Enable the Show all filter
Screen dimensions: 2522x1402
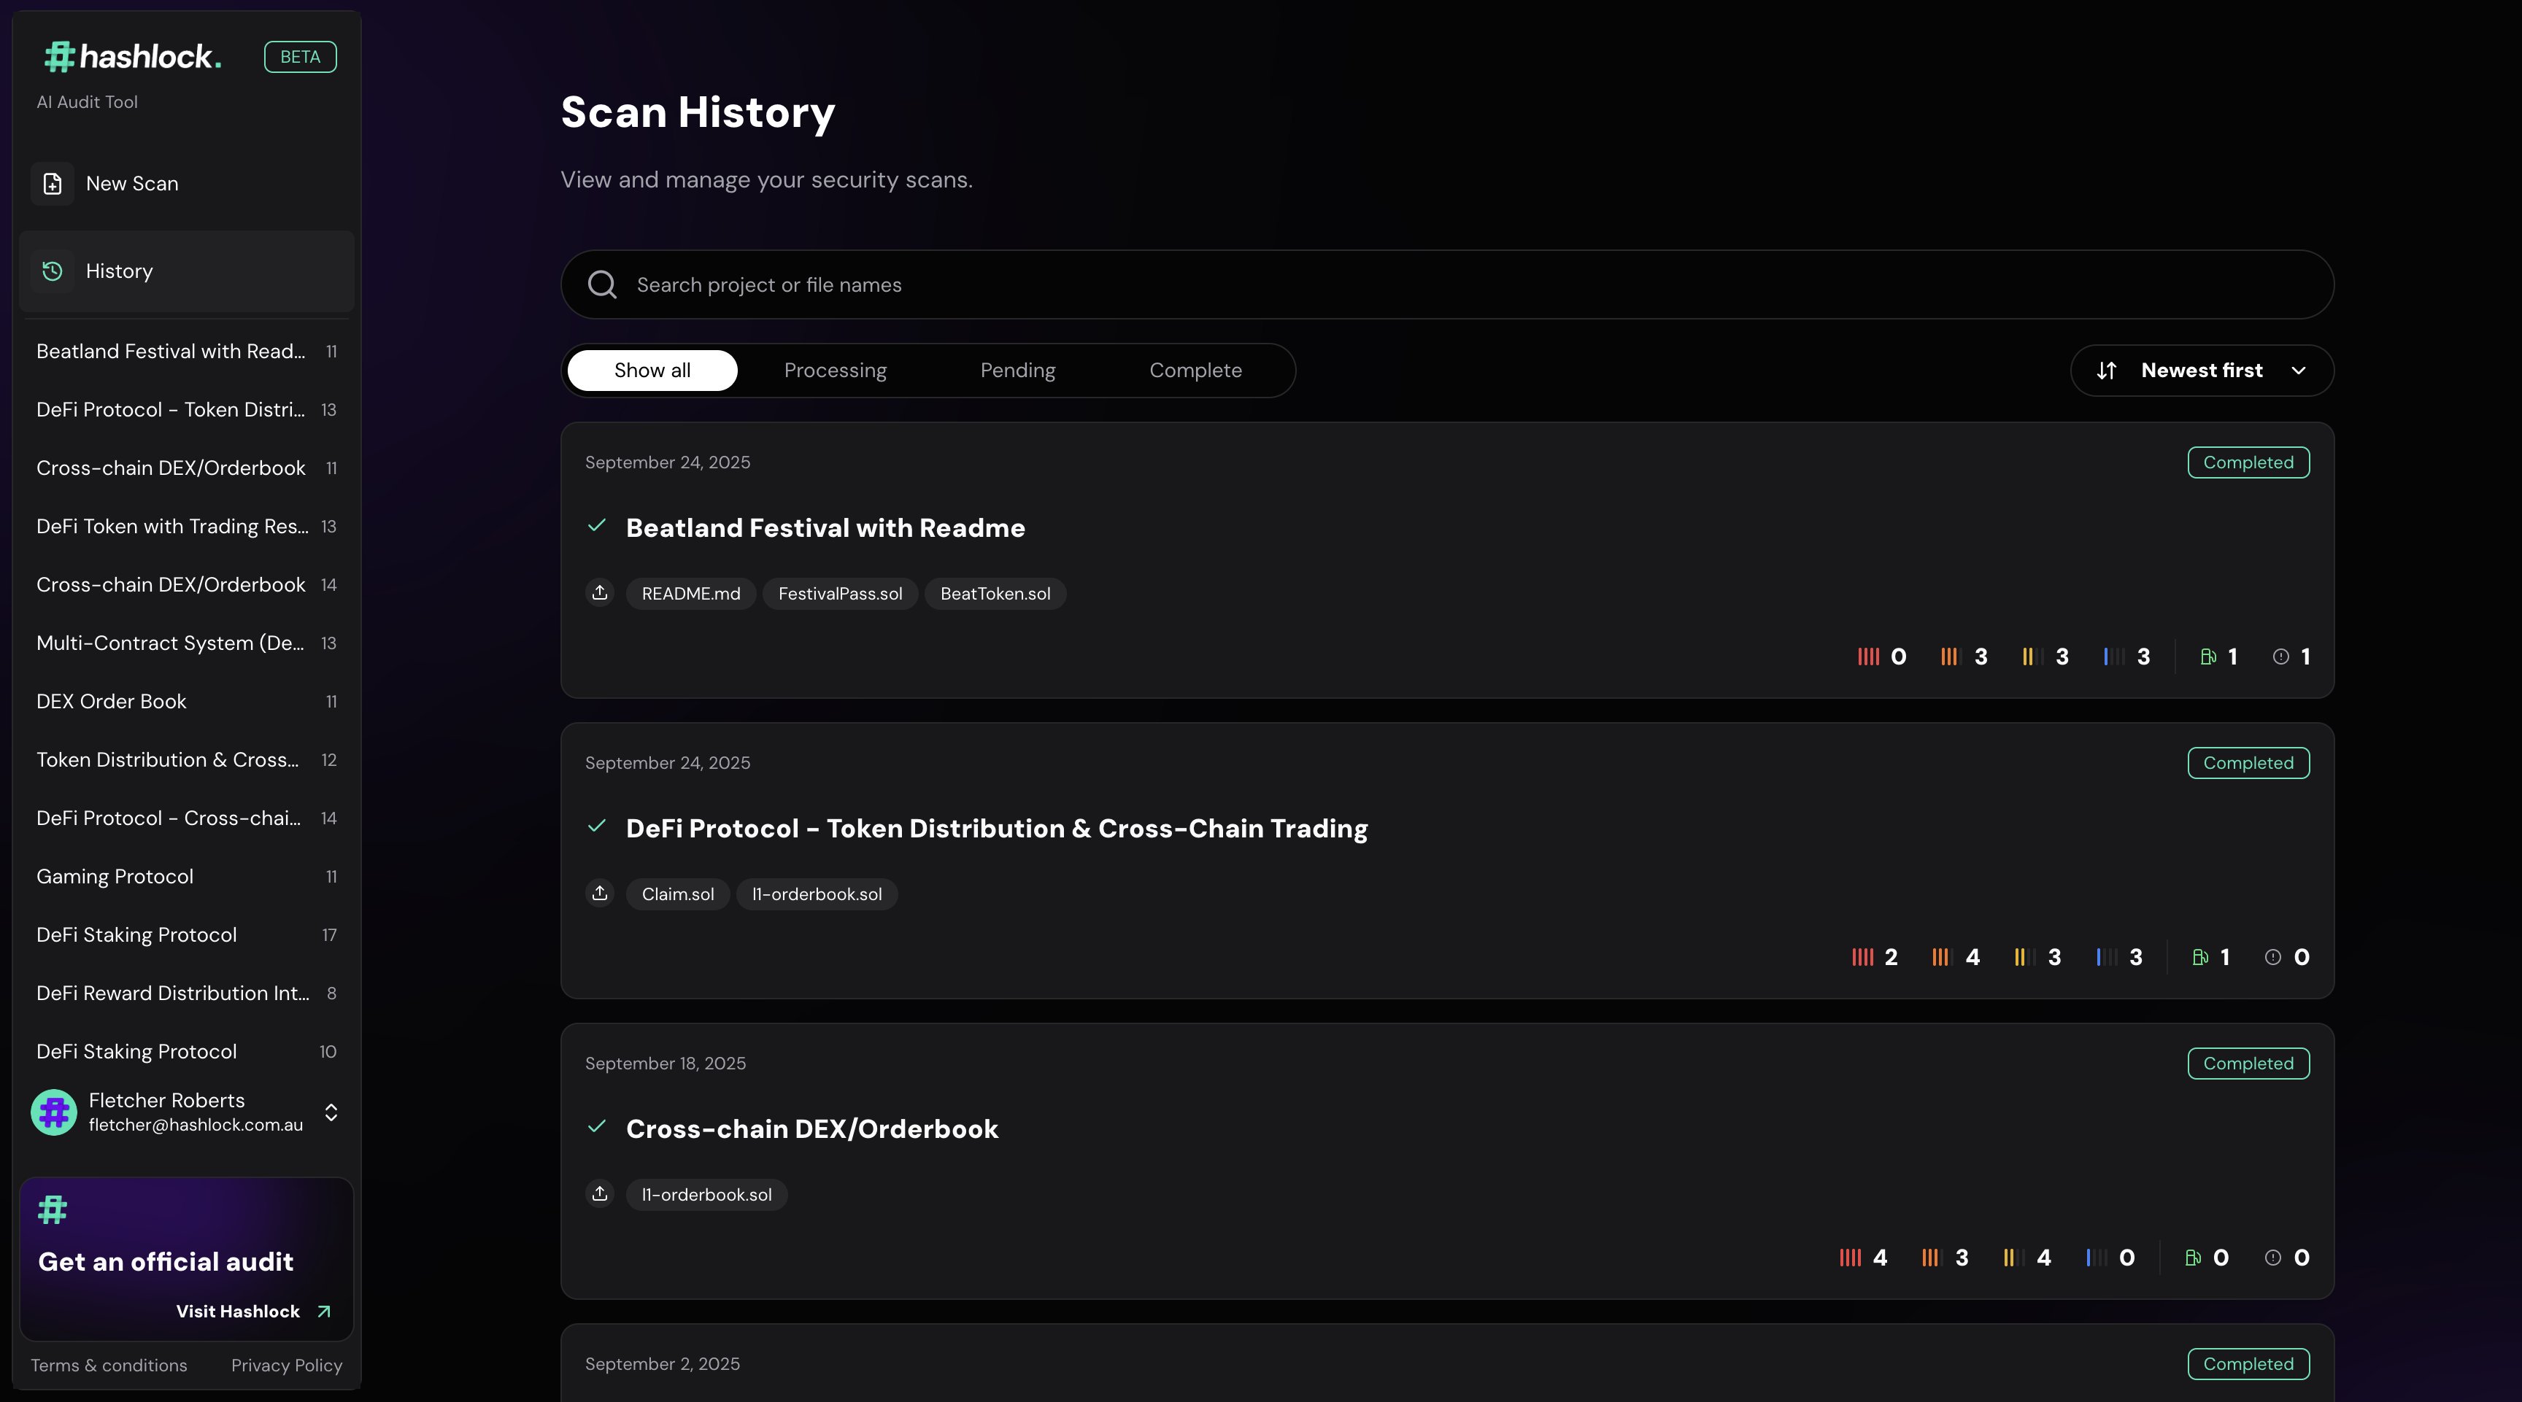652,370
